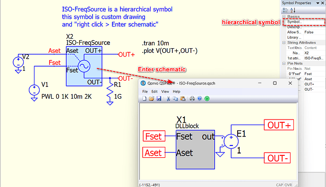Screen dimensions: 326x187
Task: Open File menu in ISO-FreqSource window
Action: pyautogui.click(x=145, y=92)
